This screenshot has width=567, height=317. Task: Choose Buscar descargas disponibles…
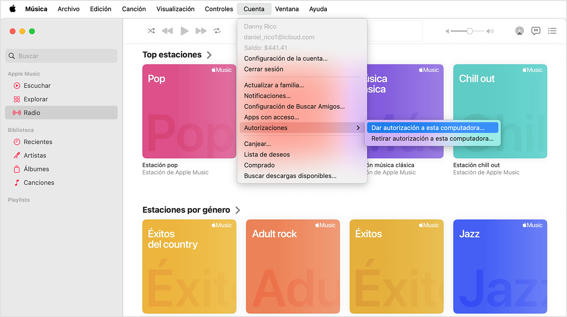click(x=302, y=176)
